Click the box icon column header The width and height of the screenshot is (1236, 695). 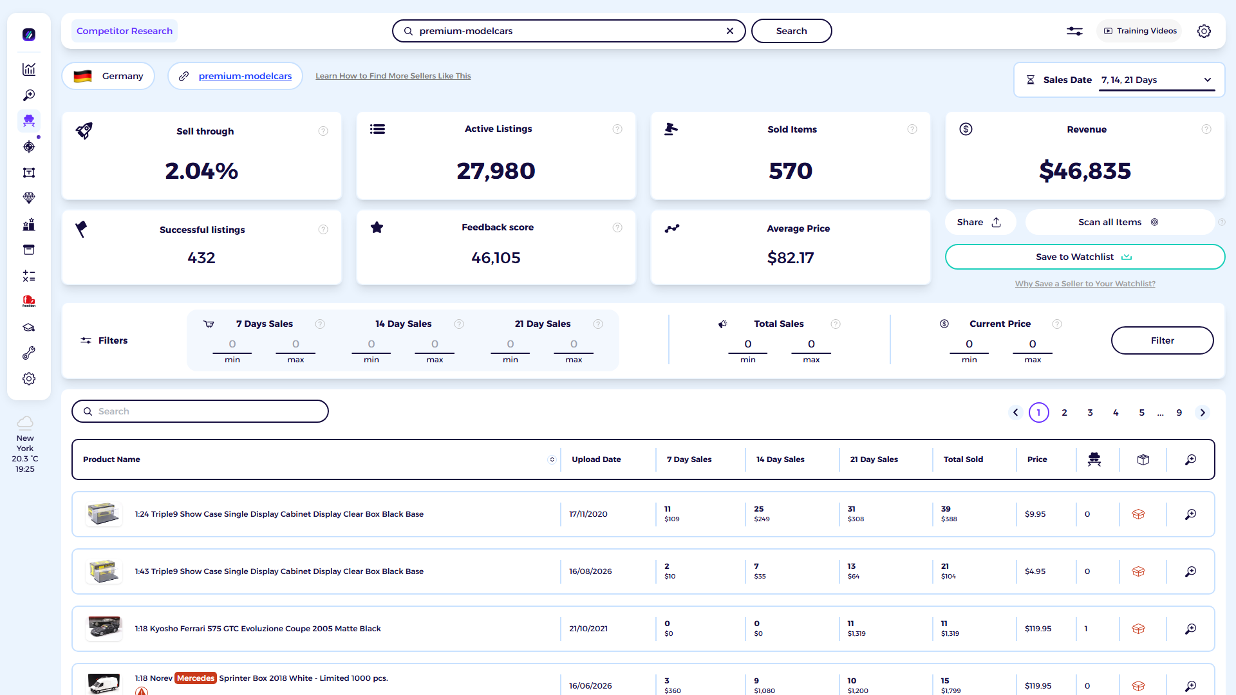(1143, 459)
